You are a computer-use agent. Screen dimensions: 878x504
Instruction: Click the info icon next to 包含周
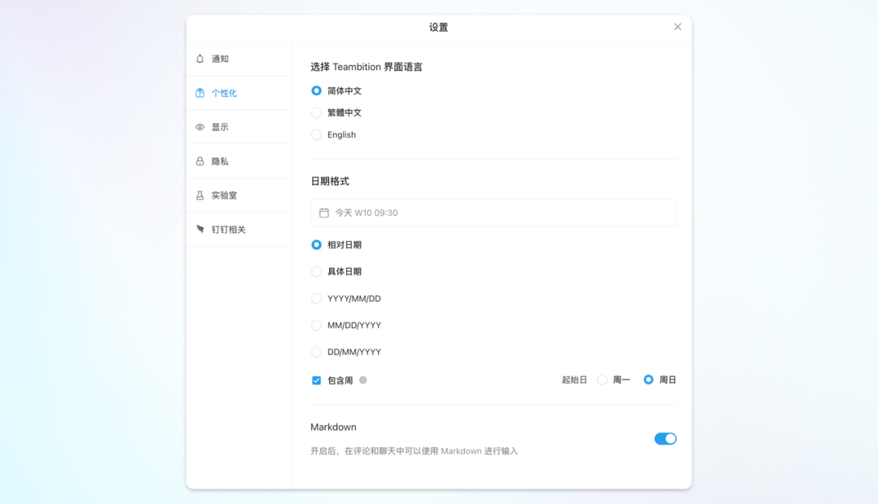click(x=363, y=380)
